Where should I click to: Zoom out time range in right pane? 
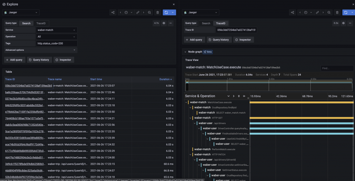pyautogui.click(x=329, y=13)
